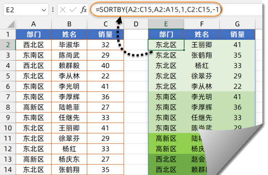Click header cell 销量 in column C
Image resolution: width=268 pixels, height=175 pixels.
(x=106, y=34)
